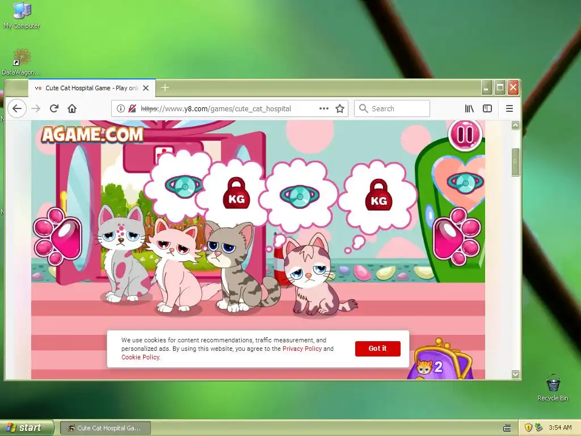The image size is (581, 436).
Task: Click the page scrollbar up arrow
Action: coord(515,125)
